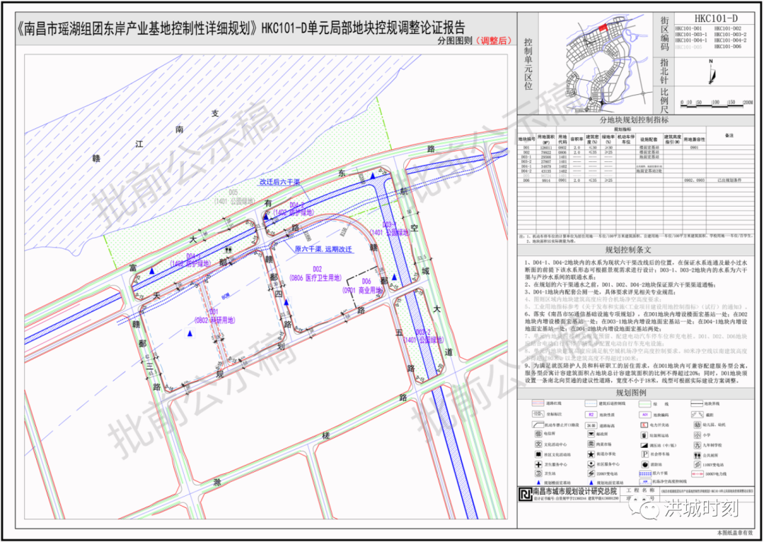Click the 公共厕所 restroom icon
The height and width of the screenshot is (542, 764).
(x=698, y=454)
